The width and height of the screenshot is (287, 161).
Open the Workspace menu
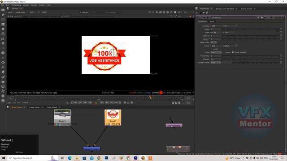(x=16, y=5)
